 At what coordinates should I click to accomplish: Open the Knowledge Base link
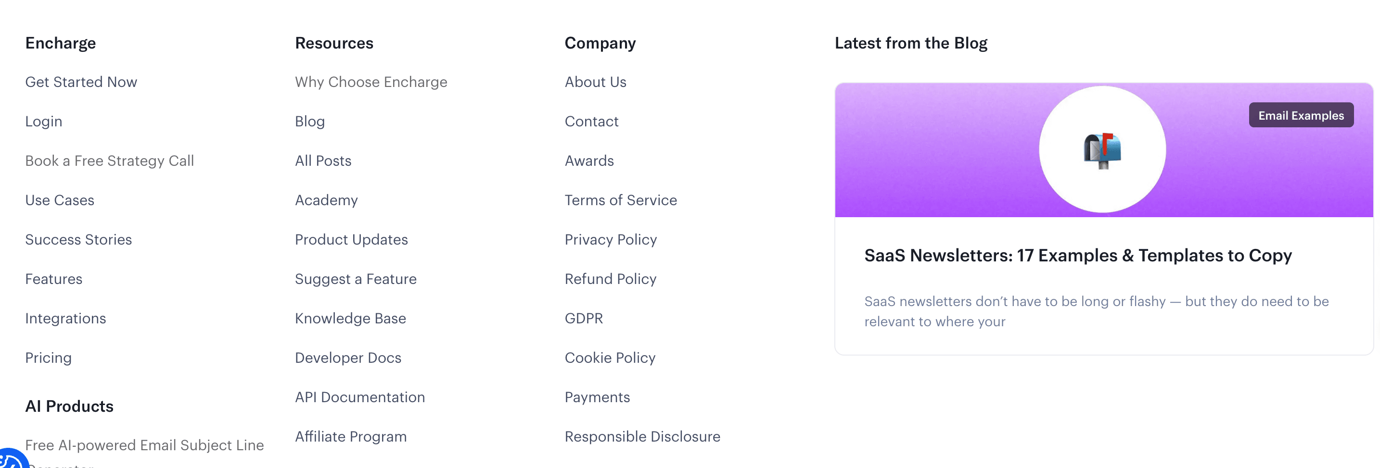[350, 318]
